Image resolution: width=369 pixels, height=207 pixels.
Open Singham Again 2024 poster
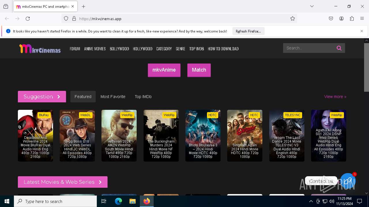[x=245, y=135]
